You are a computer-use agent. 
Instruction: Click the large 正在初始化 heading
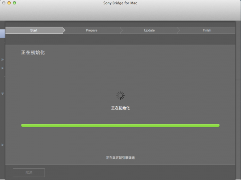[33, 52]
